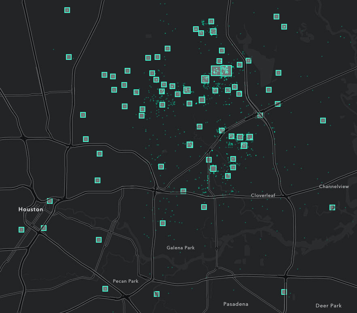The image size is (357, 313).
Task: Click the Deer Park label
Action: tap(328, 306)
